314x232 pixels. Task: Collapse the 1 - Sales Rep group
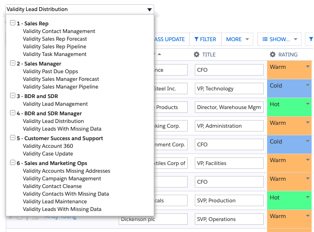pyautogui.click(x=12, y=23)
